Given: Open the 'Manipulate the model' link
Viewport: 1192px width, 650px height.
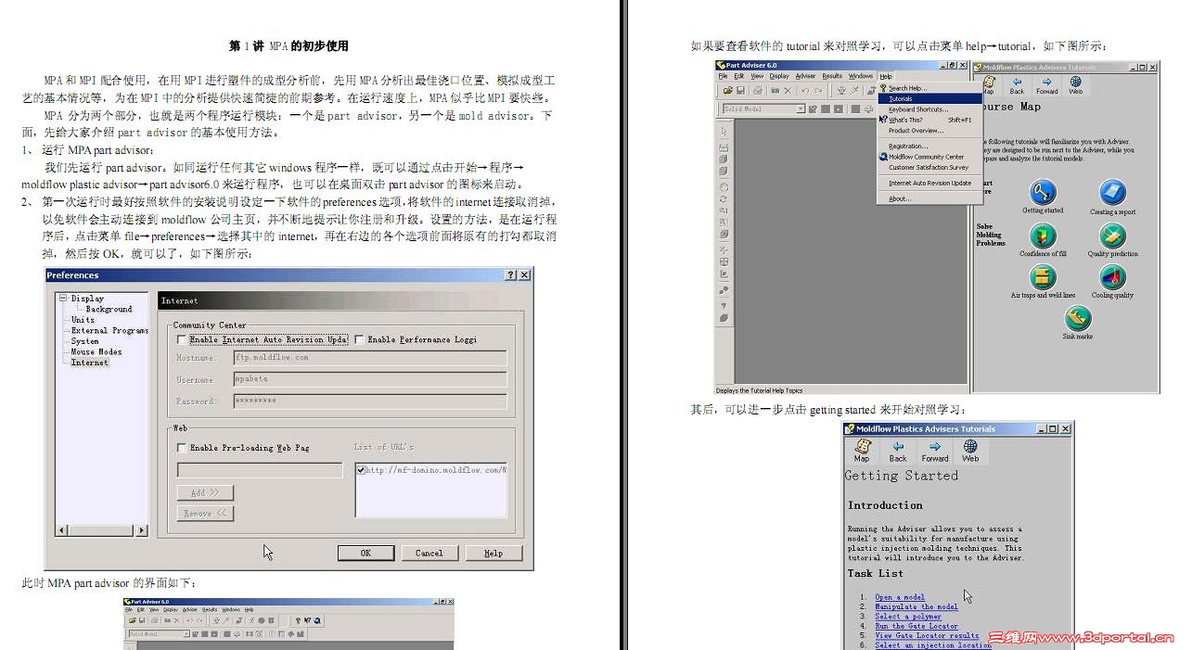Looking at the screenshot, I should coord(916,606).
